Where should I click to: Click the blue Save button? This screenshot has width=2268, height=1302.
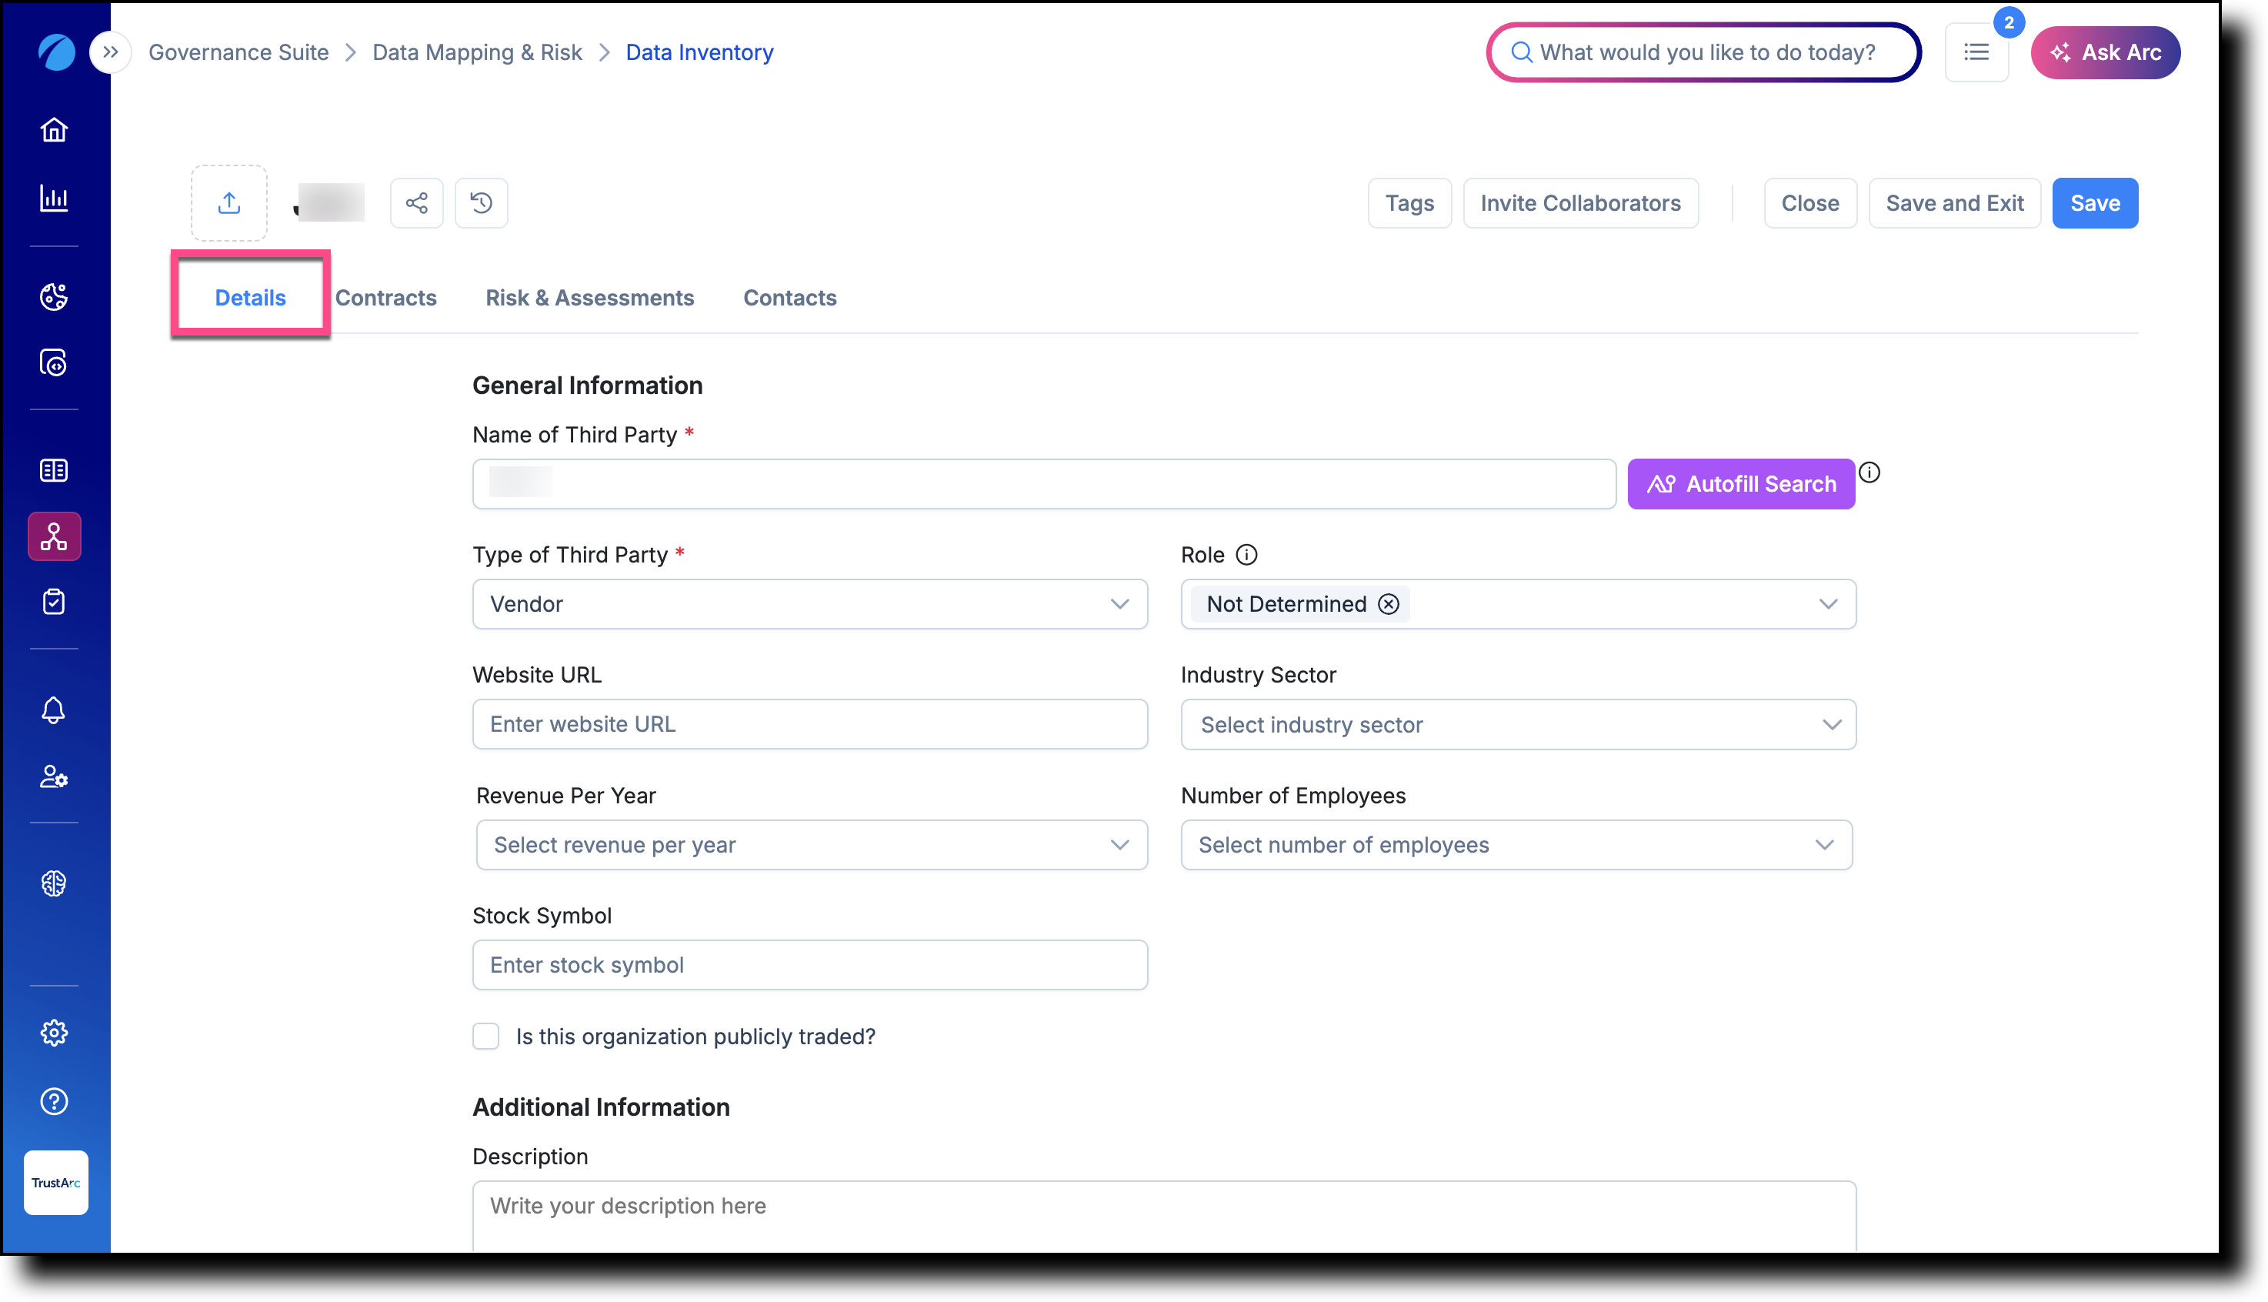(2095, 203)
